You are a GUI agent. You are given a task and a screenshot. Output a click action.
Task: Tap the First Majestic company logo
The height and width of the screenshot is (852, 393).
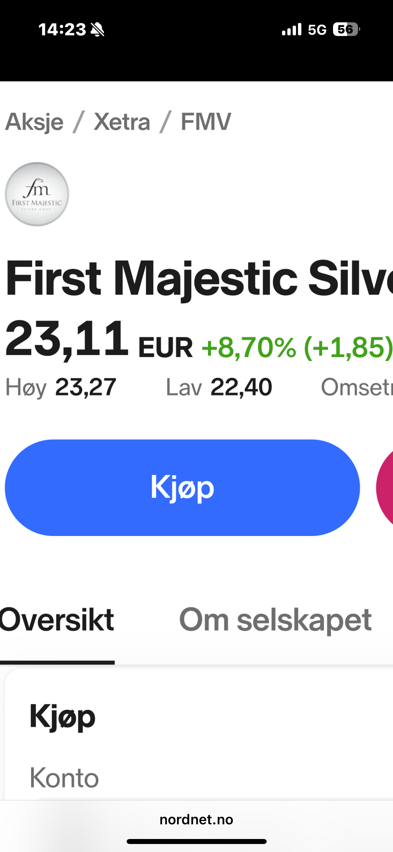(x=37, y=194)
